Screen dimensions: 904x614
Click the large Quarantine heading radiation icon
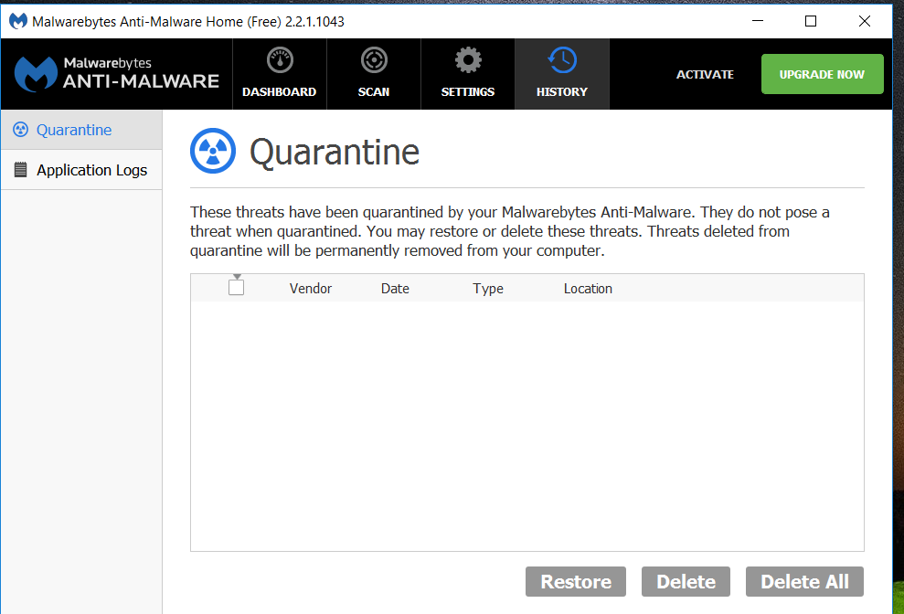click(x=213, y=151)
